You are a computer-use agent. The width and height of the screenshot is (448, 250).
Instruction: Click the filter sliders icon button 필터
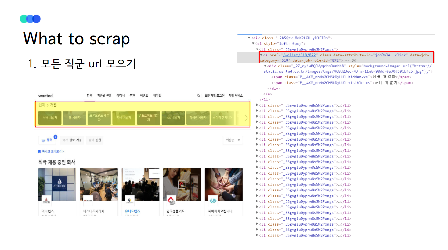pos(47,140)
